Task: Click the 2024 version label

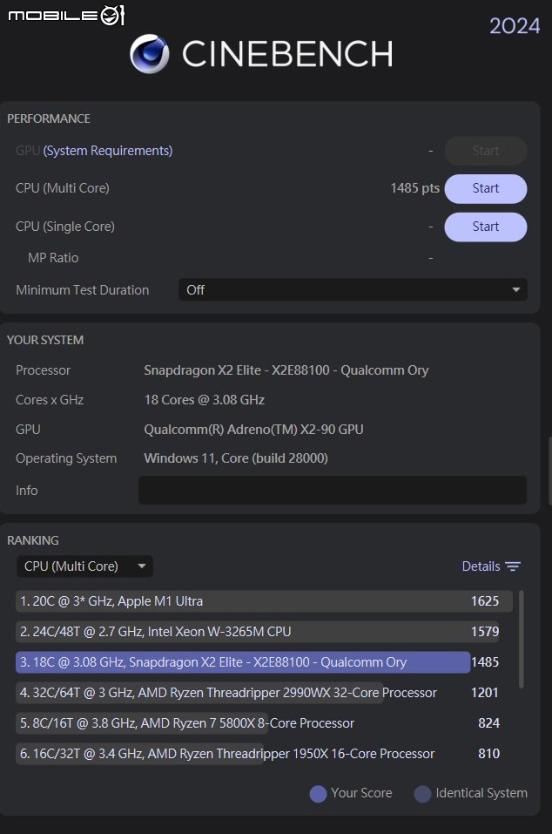Action: tap(515, 25)
